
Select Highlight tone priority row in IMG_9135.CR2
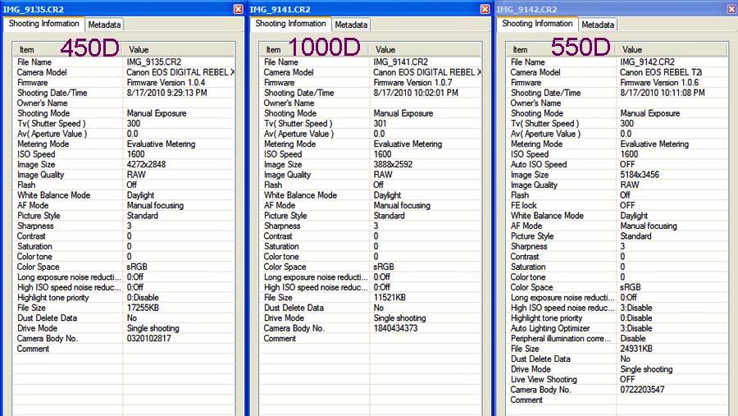point(124,297)
